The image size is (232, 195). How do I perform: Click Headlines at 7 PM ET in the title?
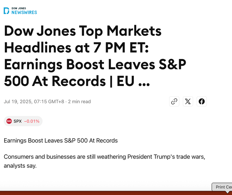pyautogui.click(x=76, y=48)
